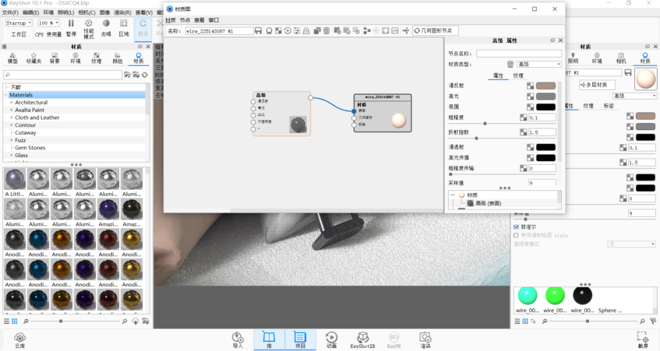The image size is (660, 351).
Task: Toggle the 菲涅尔 checkbox
Action: (516, 227)
